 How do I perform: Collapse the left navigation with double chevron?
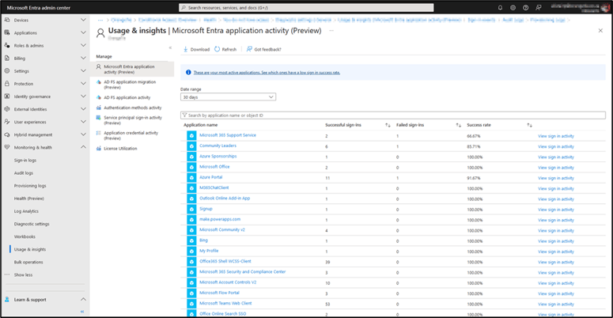[82, 312]
